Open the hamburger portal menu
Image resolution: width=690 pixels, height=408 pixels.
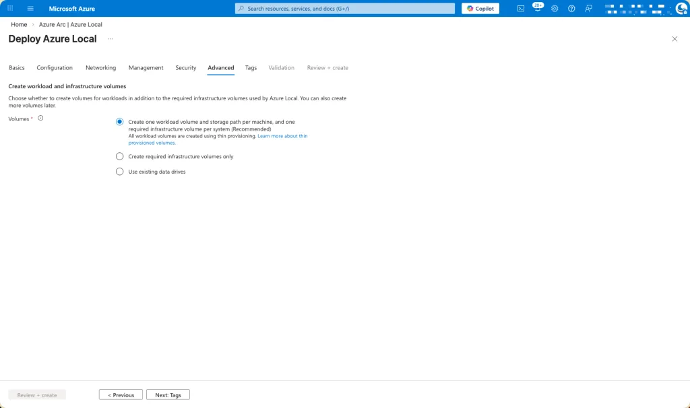[30, 8]
